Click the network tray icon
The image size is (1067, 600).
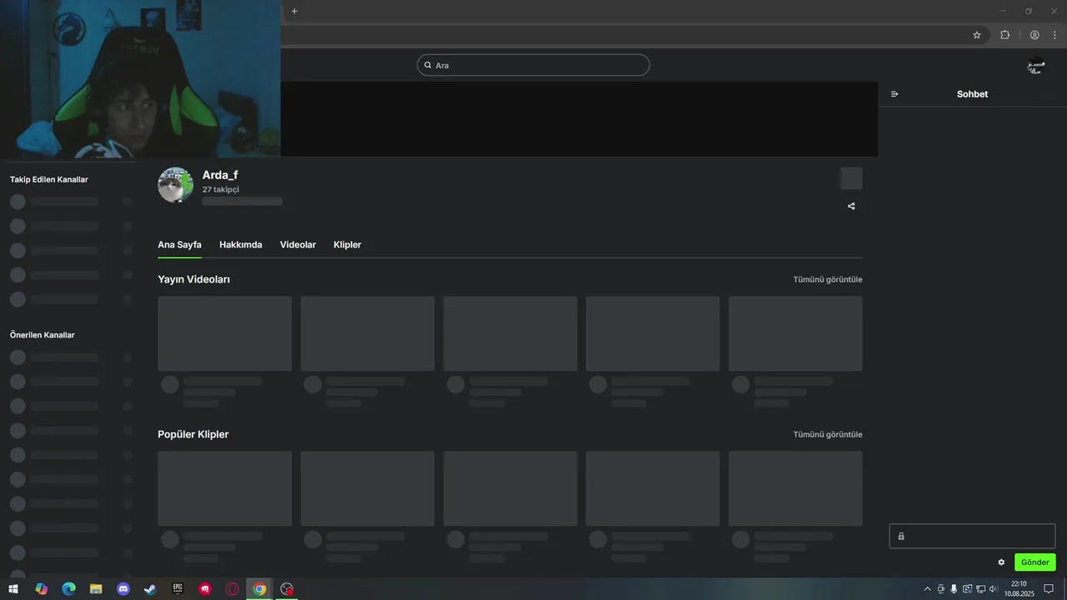pos(980,589)
